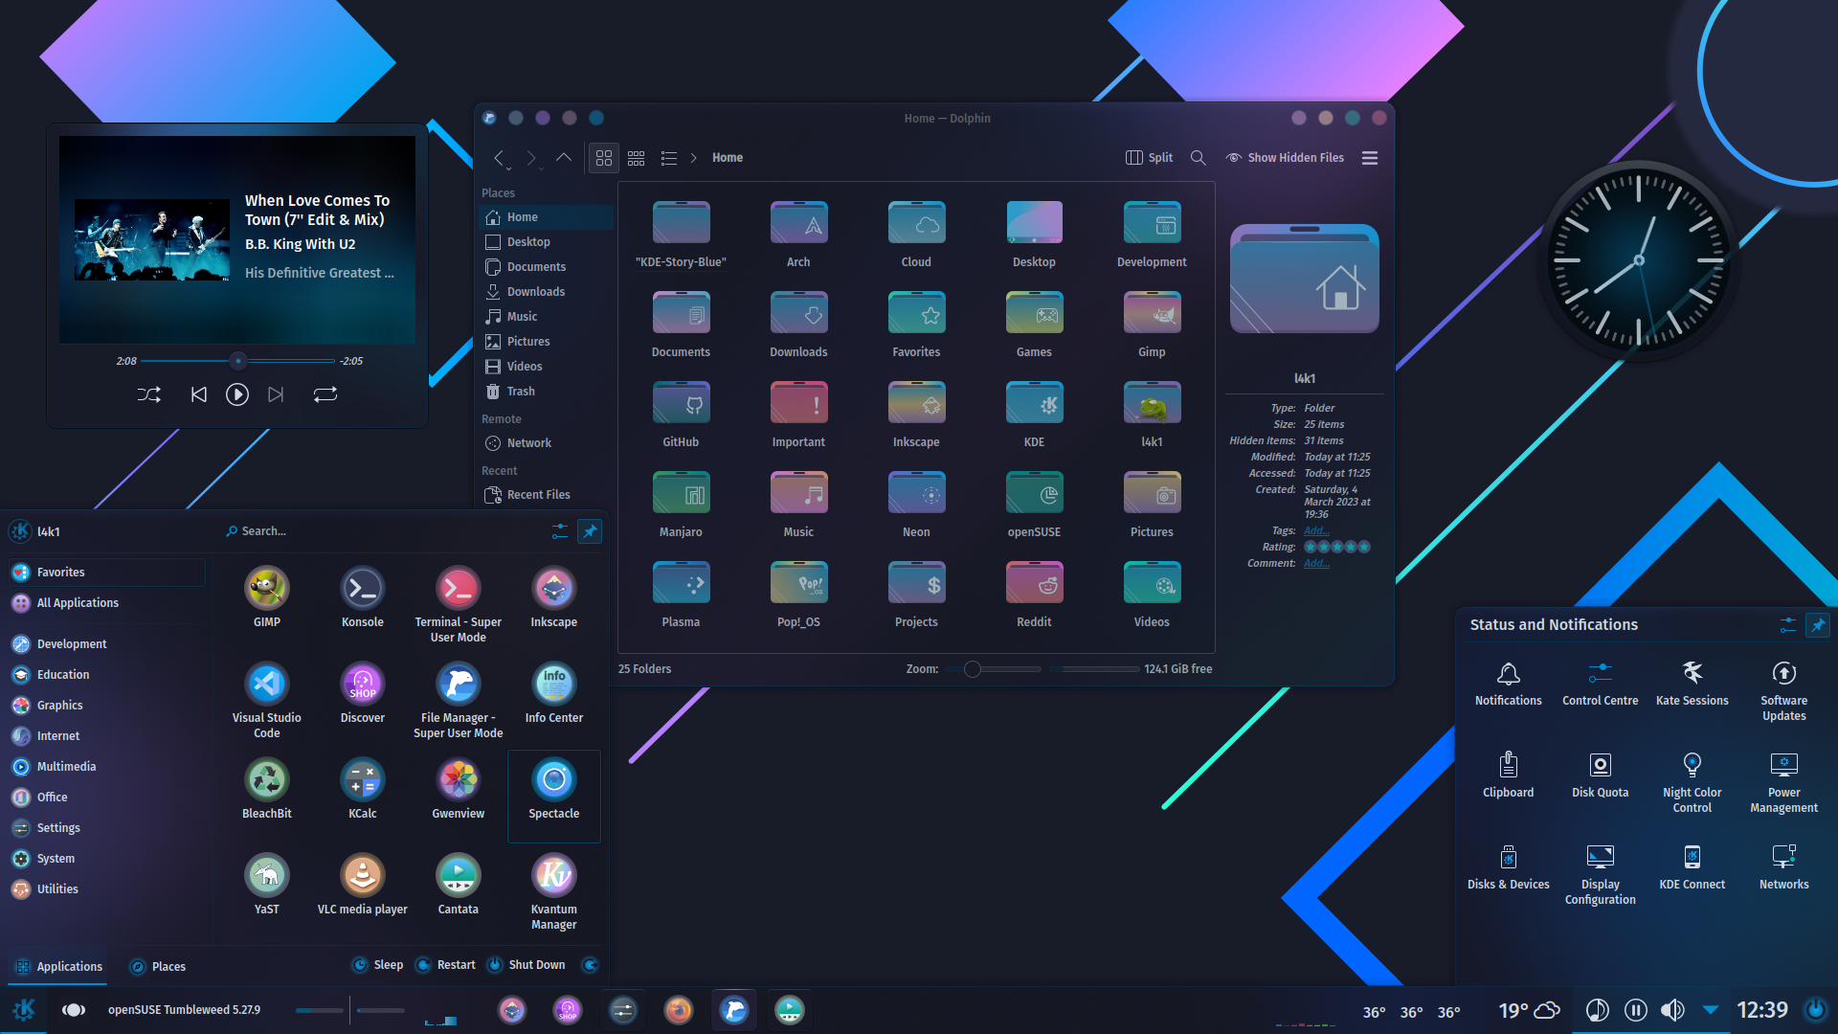The width and height of the screenshot is (1838, 1034).
Task: Open the GitHub folder in Dolphin
Action: click(x=681, y=415)
